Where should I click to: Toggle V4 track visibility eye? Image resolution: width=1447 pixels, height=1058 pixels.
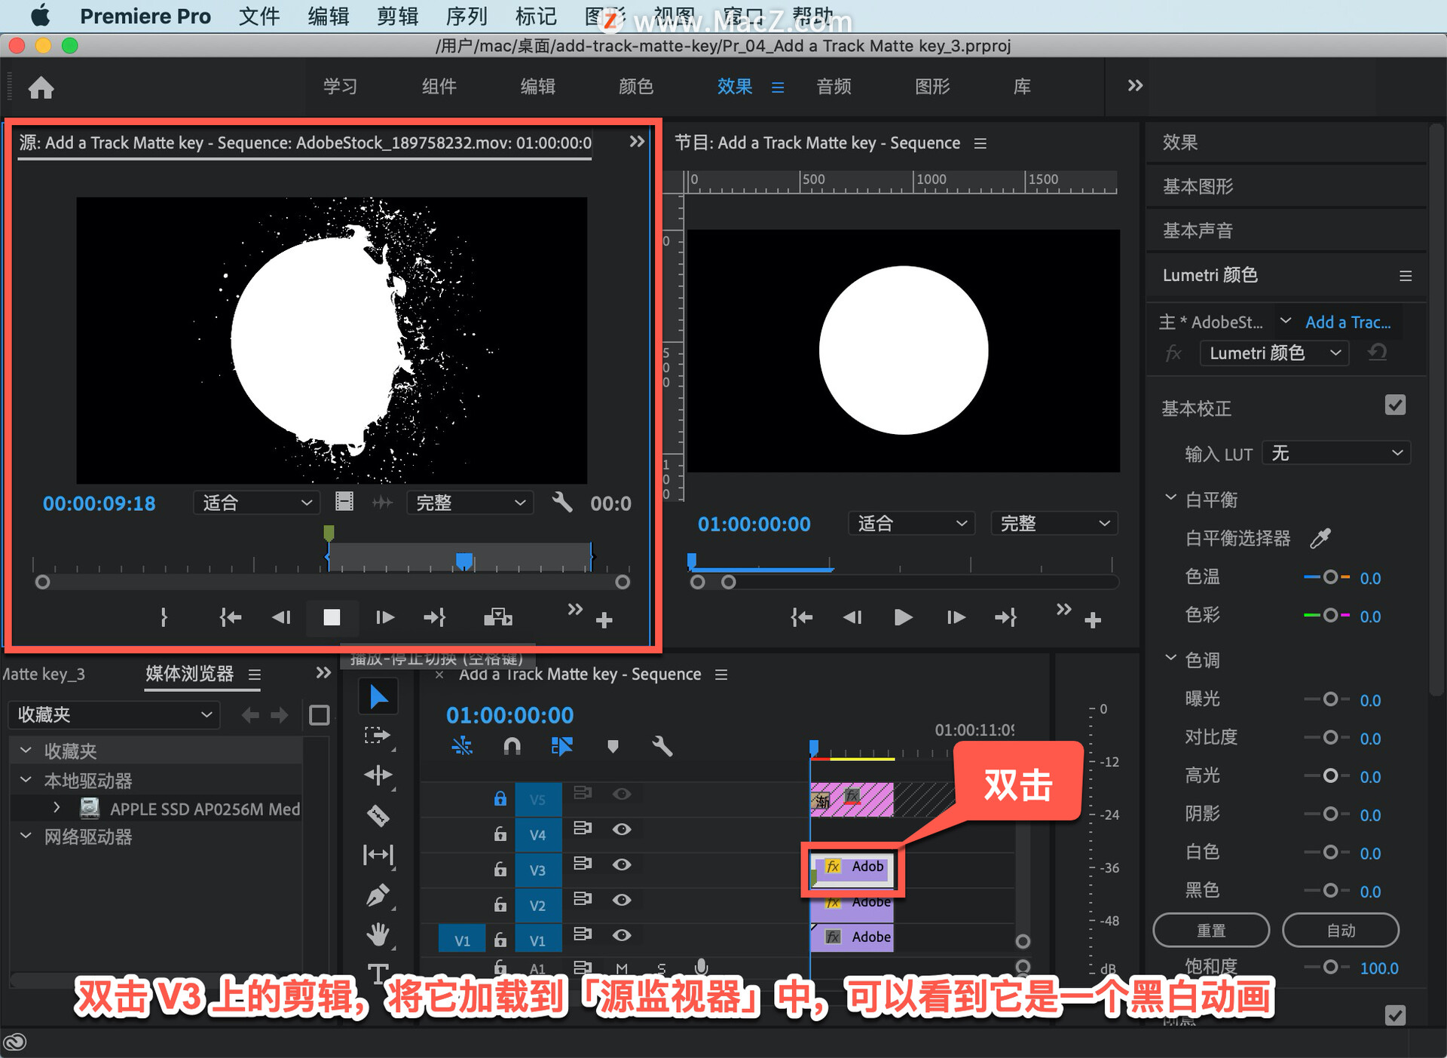coord(621,829)
